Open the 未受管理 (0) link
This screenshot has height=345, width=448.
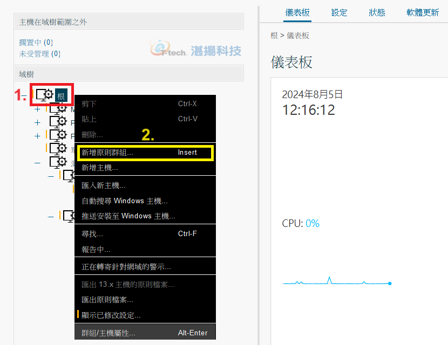pyautogui.click(x=40, y=53)
